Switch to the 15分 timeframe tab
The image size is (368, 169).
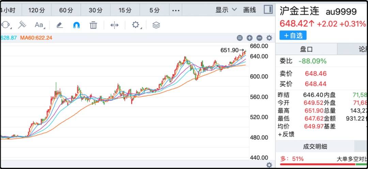click(x=125, y=10)
